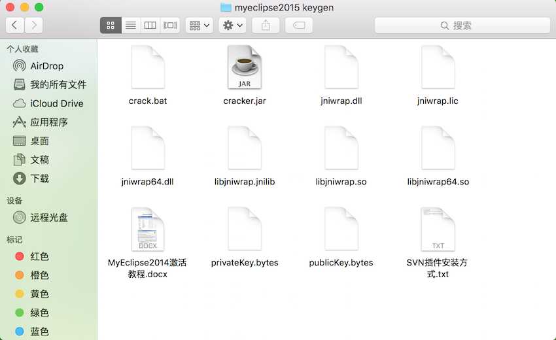
Task: Select the publicKey.bytes file icon
Action: point(341,229)
